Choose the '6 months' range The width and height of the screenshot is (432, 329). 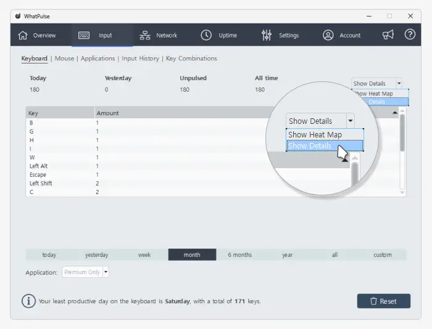click(239, 254)
